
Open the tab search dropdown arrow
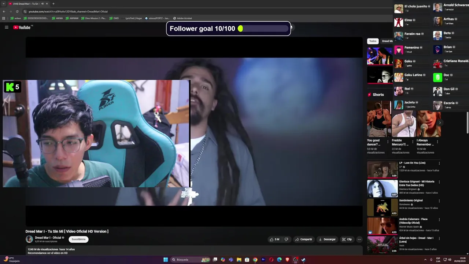tap(3, 4)
